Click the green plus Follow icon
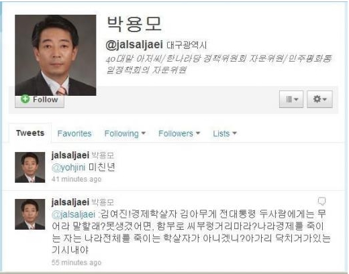 click(x=25, y=99)
